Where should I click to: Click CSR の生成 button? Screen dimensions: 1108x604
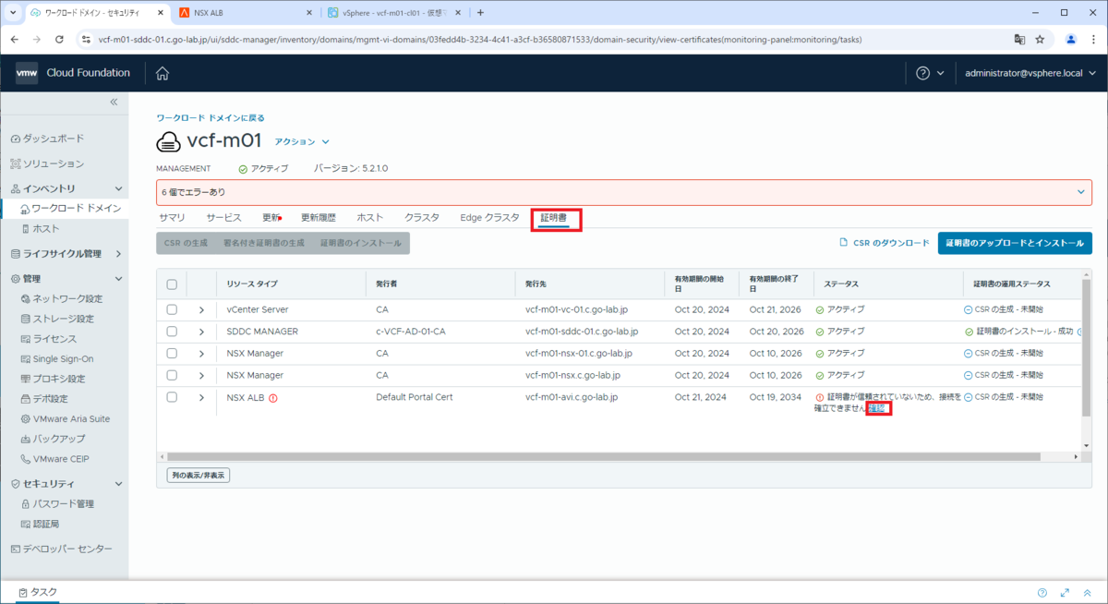[x=186, y=243]
